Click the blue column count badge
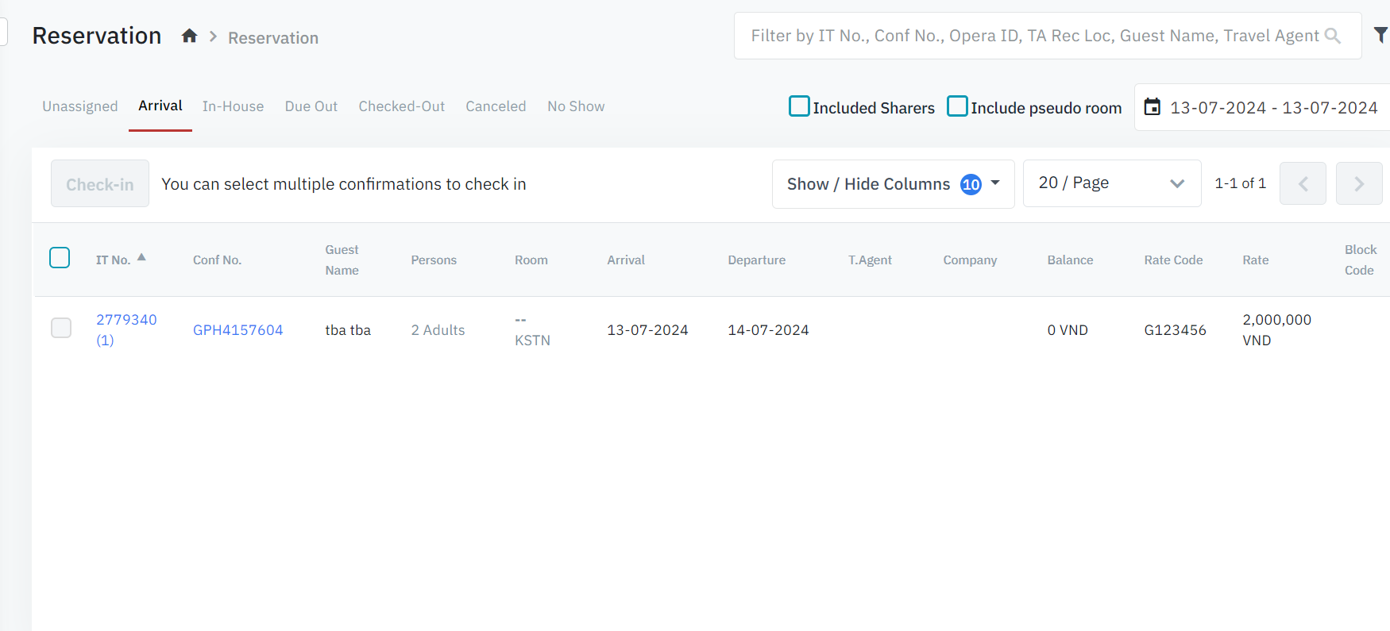 click(x=971, y=184)
